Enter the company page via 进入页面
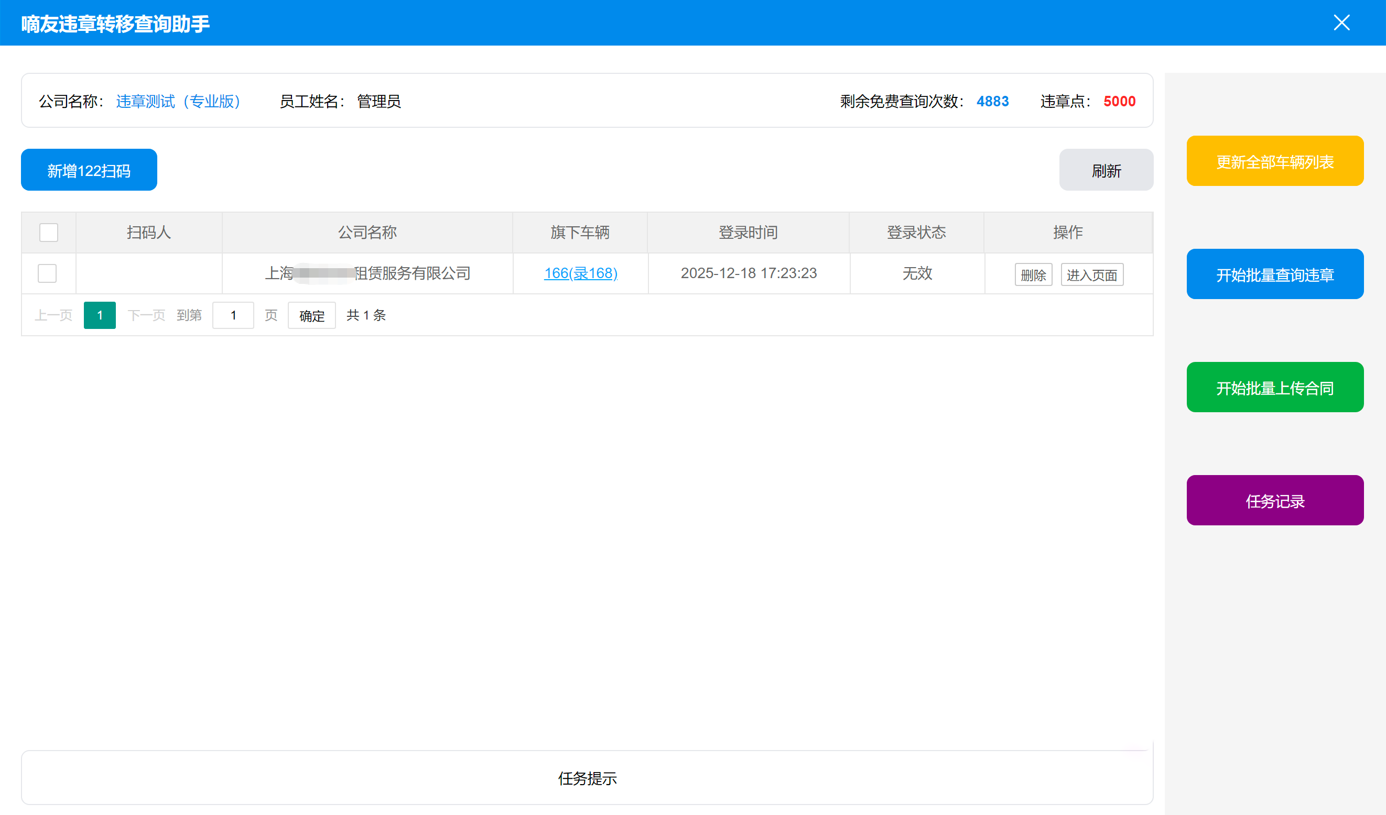1386x815 pixels. pos(1092,275)
